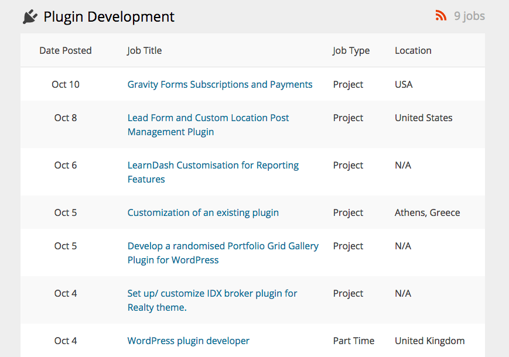Click the Oct 10 date cell

pos(66,84)
